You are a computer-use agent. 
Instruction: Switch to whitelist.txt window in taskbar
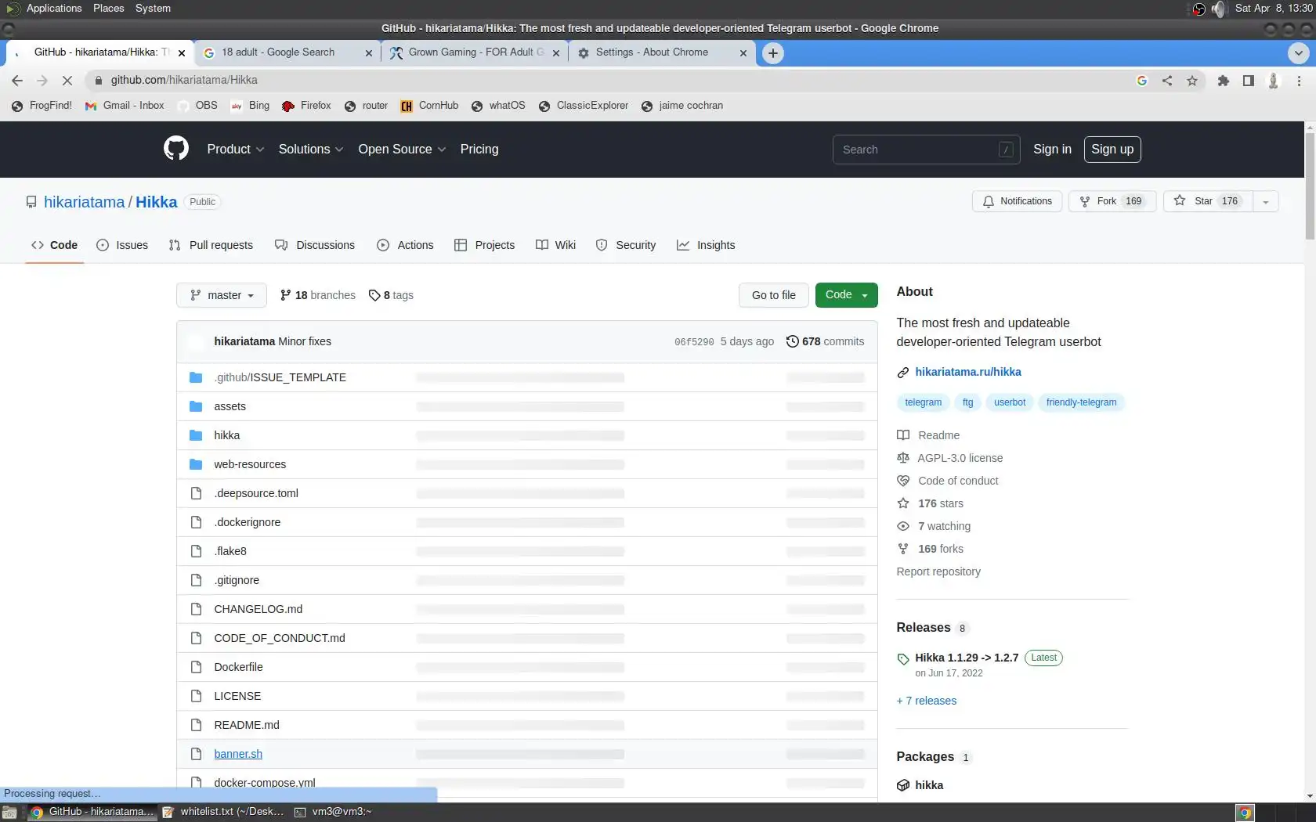click(x=223, y=812)
